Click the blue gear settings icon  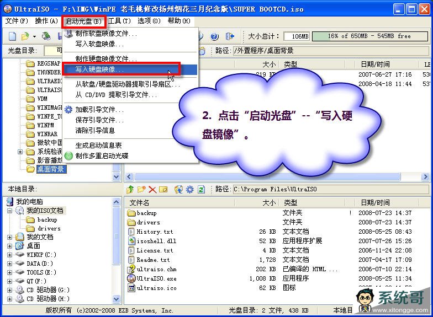click(190, 190)
